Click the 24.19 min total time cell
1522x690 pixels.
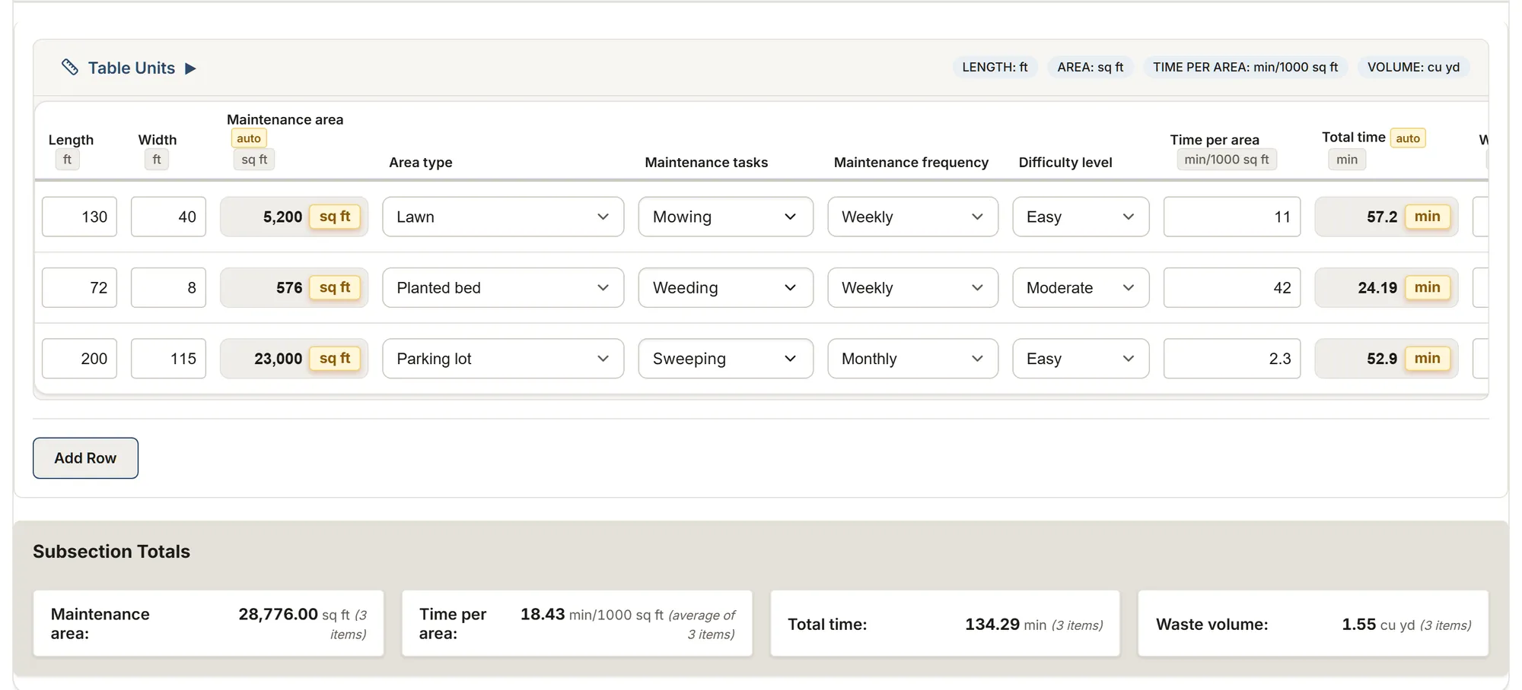[x=1387, y=287]
